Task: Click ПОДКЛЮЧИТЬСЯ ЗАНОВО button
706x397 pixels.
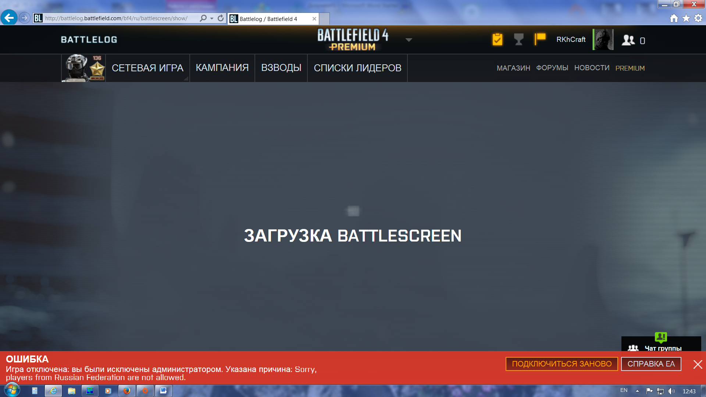Action: [561, 364]
